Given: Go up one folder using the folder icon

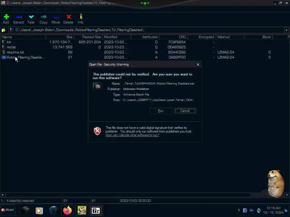Looking at the screenshot, I should [x=3, y=30].
